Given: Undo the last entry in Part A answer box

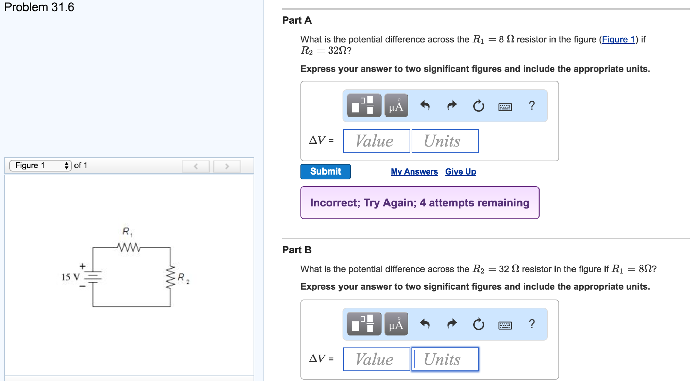Looking at the screenshot, I should point(426,105).
